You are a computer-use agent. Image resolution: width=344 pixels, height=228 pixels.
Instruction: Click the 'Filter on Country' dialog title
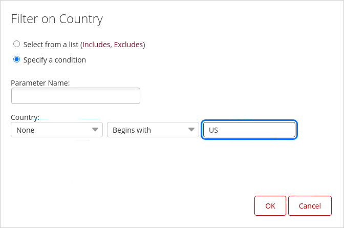57,19
